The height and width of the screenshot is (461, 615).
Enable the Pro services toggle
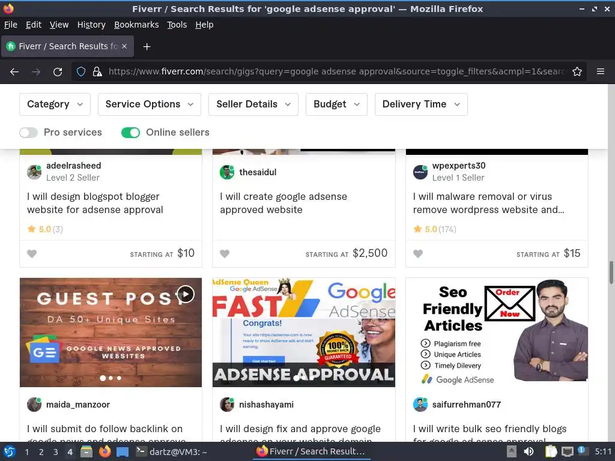point(29,133)
